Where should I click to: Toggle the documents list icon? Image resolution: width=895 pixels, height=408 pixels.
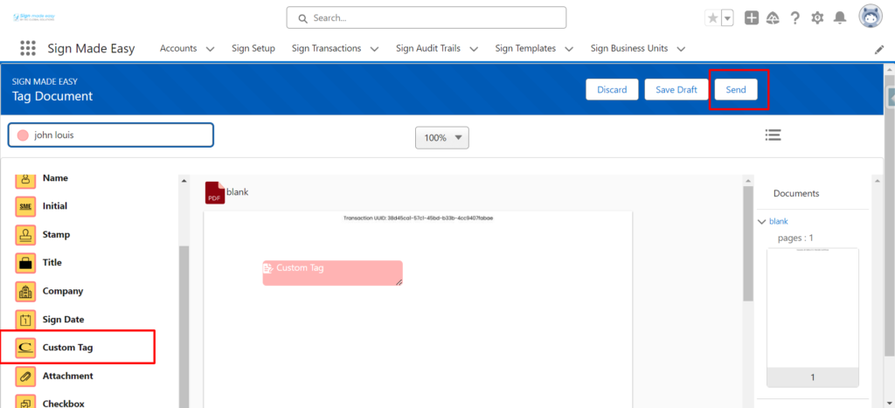[773, 135]
